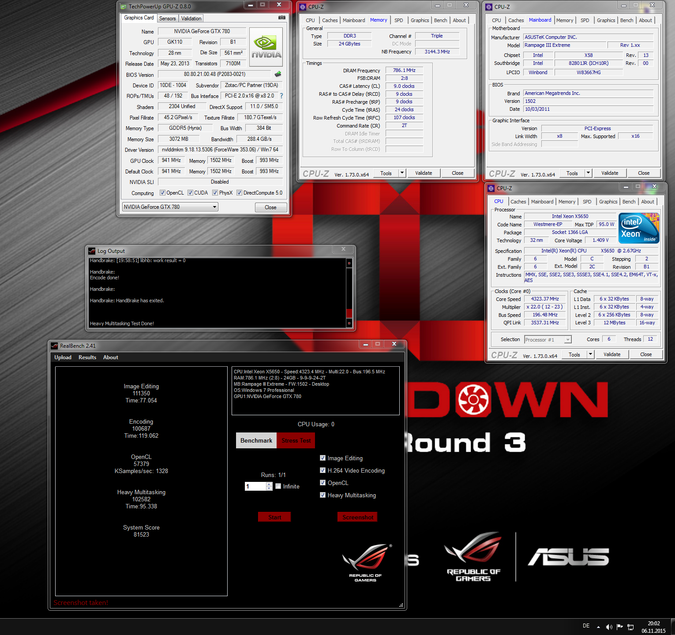This screenshot has width=675, height=635.
Task: Switch to the Validation tab in GPU-Z
Action: [191, 19]
